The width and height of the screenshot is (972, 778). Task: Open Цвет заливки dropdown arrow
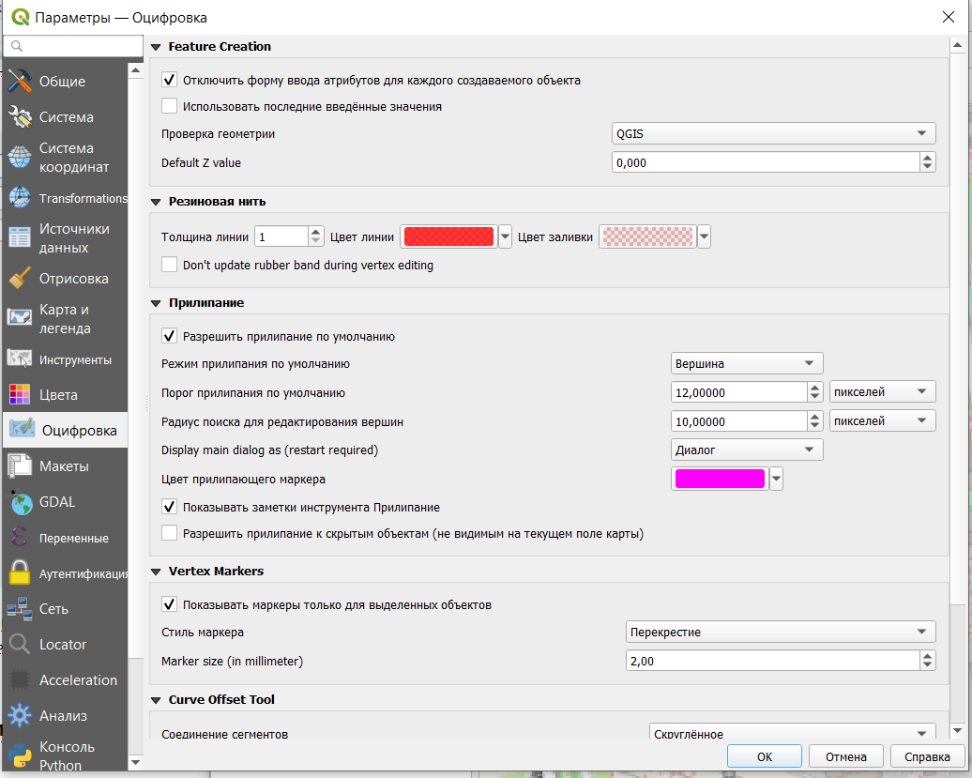click(x=704, y=236)
